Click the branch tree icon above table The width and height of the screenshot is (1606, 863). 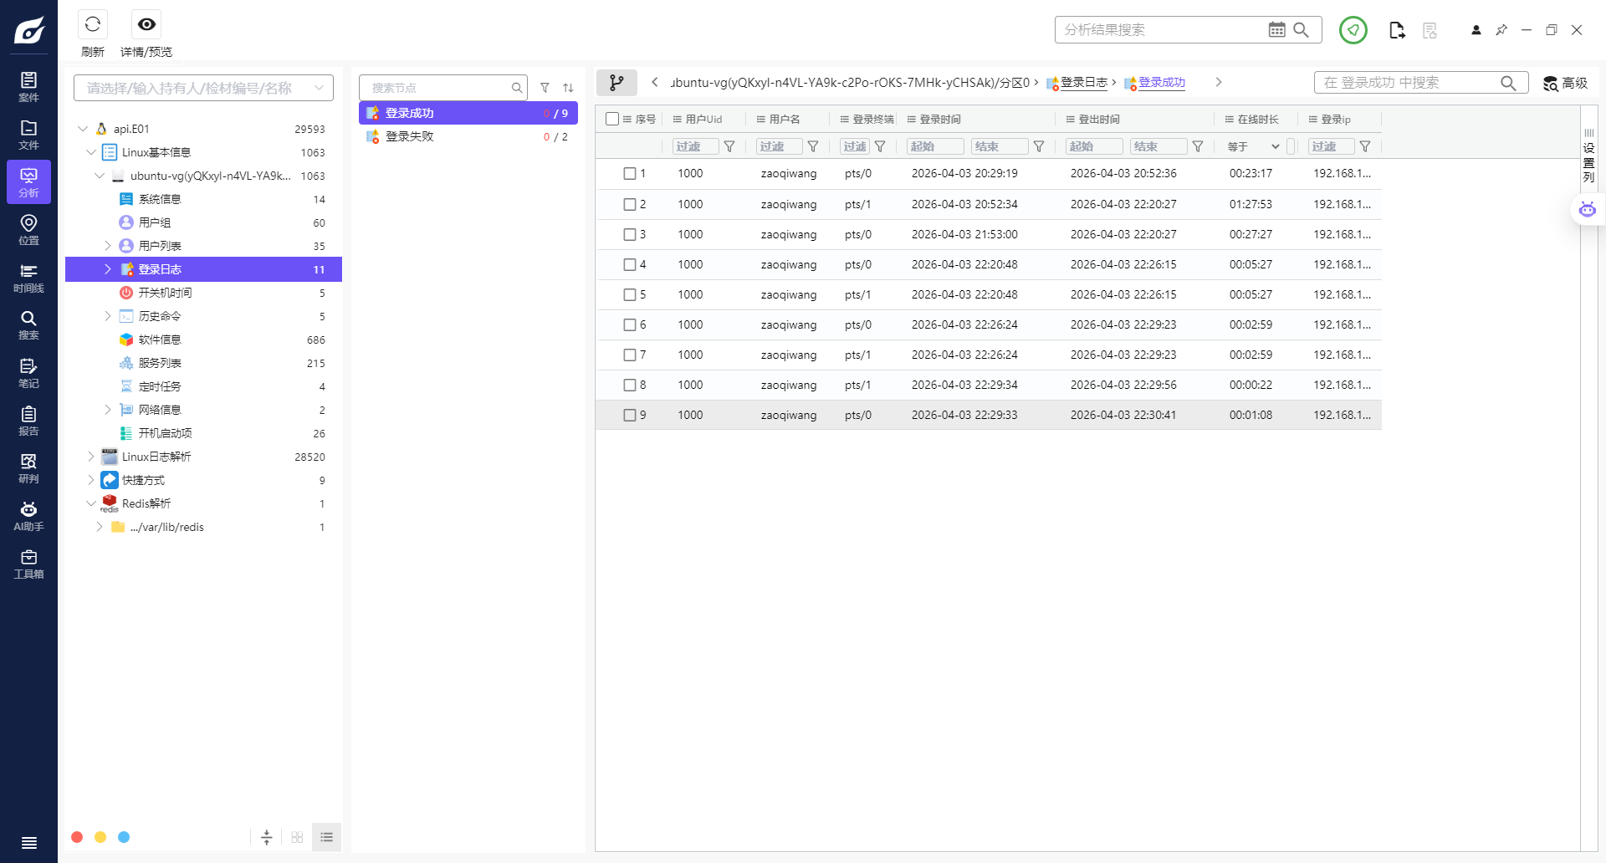tap(616, 82)
